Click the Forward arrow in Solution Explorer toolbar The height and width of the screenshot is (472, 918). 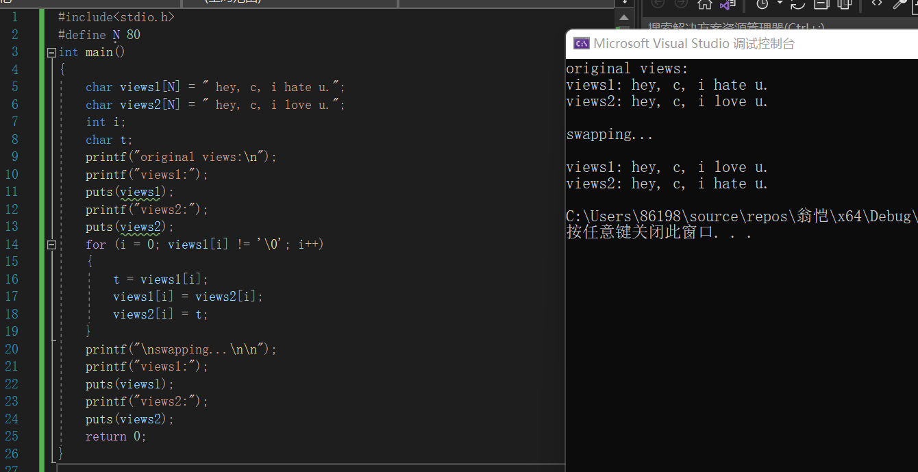680,4
